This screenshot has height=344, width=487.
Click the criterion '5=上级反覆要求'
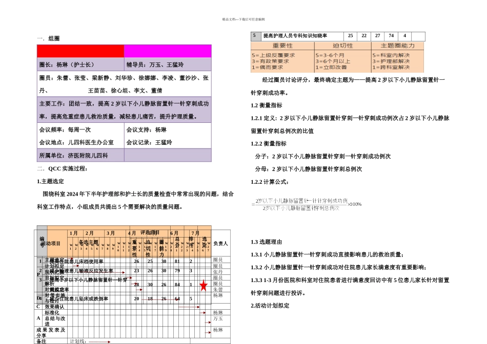[x=273, y=55]
